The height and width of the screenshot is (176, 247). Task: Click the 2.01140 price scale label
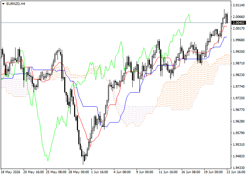(x=239, y=5)
